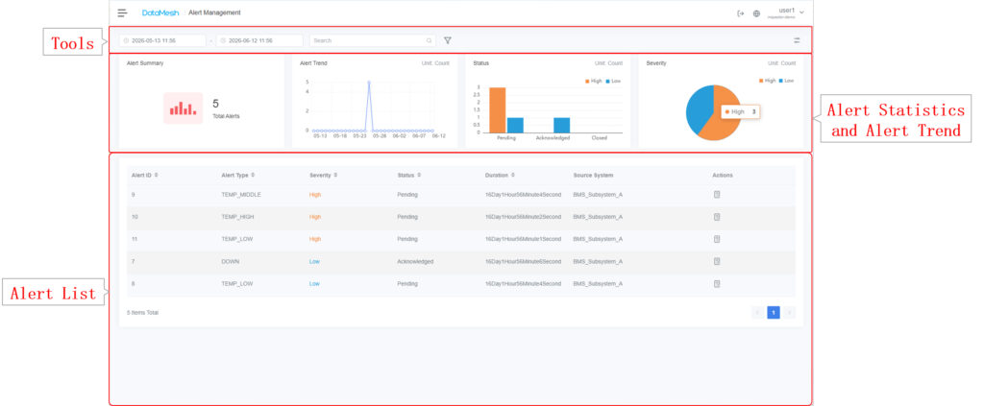The image size is (984, 406).
Task: Open the funnel filter icon
Action: tap(448, 40)
